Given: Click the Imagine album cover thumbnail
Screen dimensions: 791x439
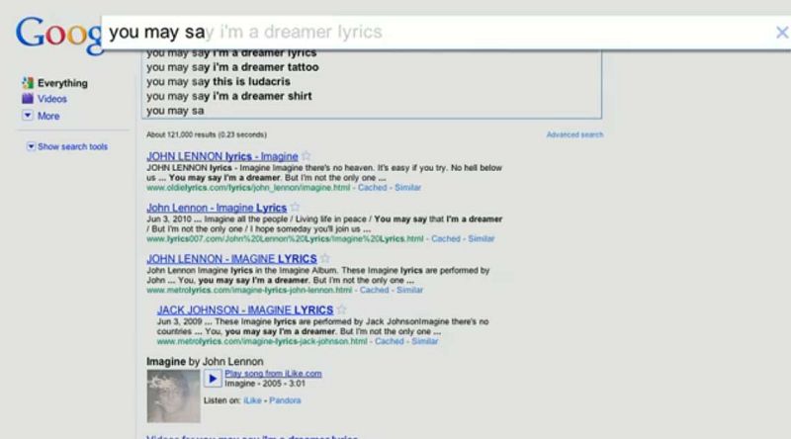Looking at the screenshot, I should click(x=173, y=395).
